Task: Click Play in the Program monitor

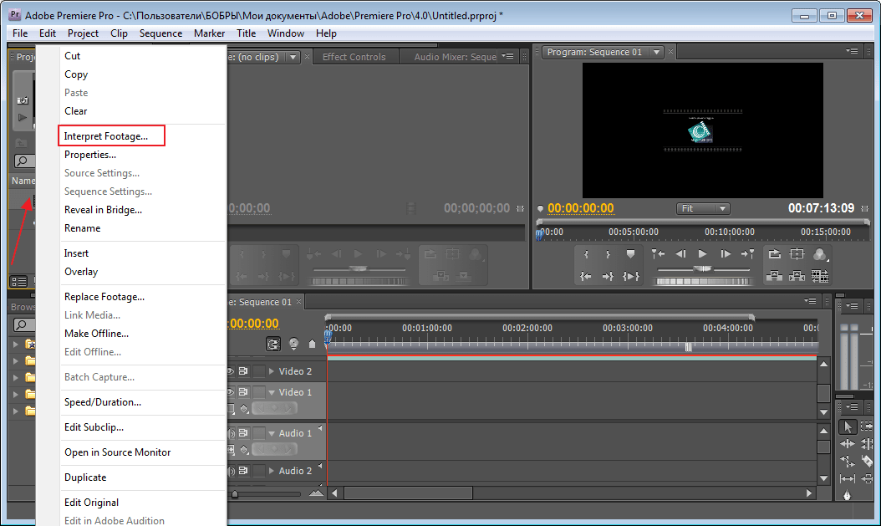Action: (703, 254)
